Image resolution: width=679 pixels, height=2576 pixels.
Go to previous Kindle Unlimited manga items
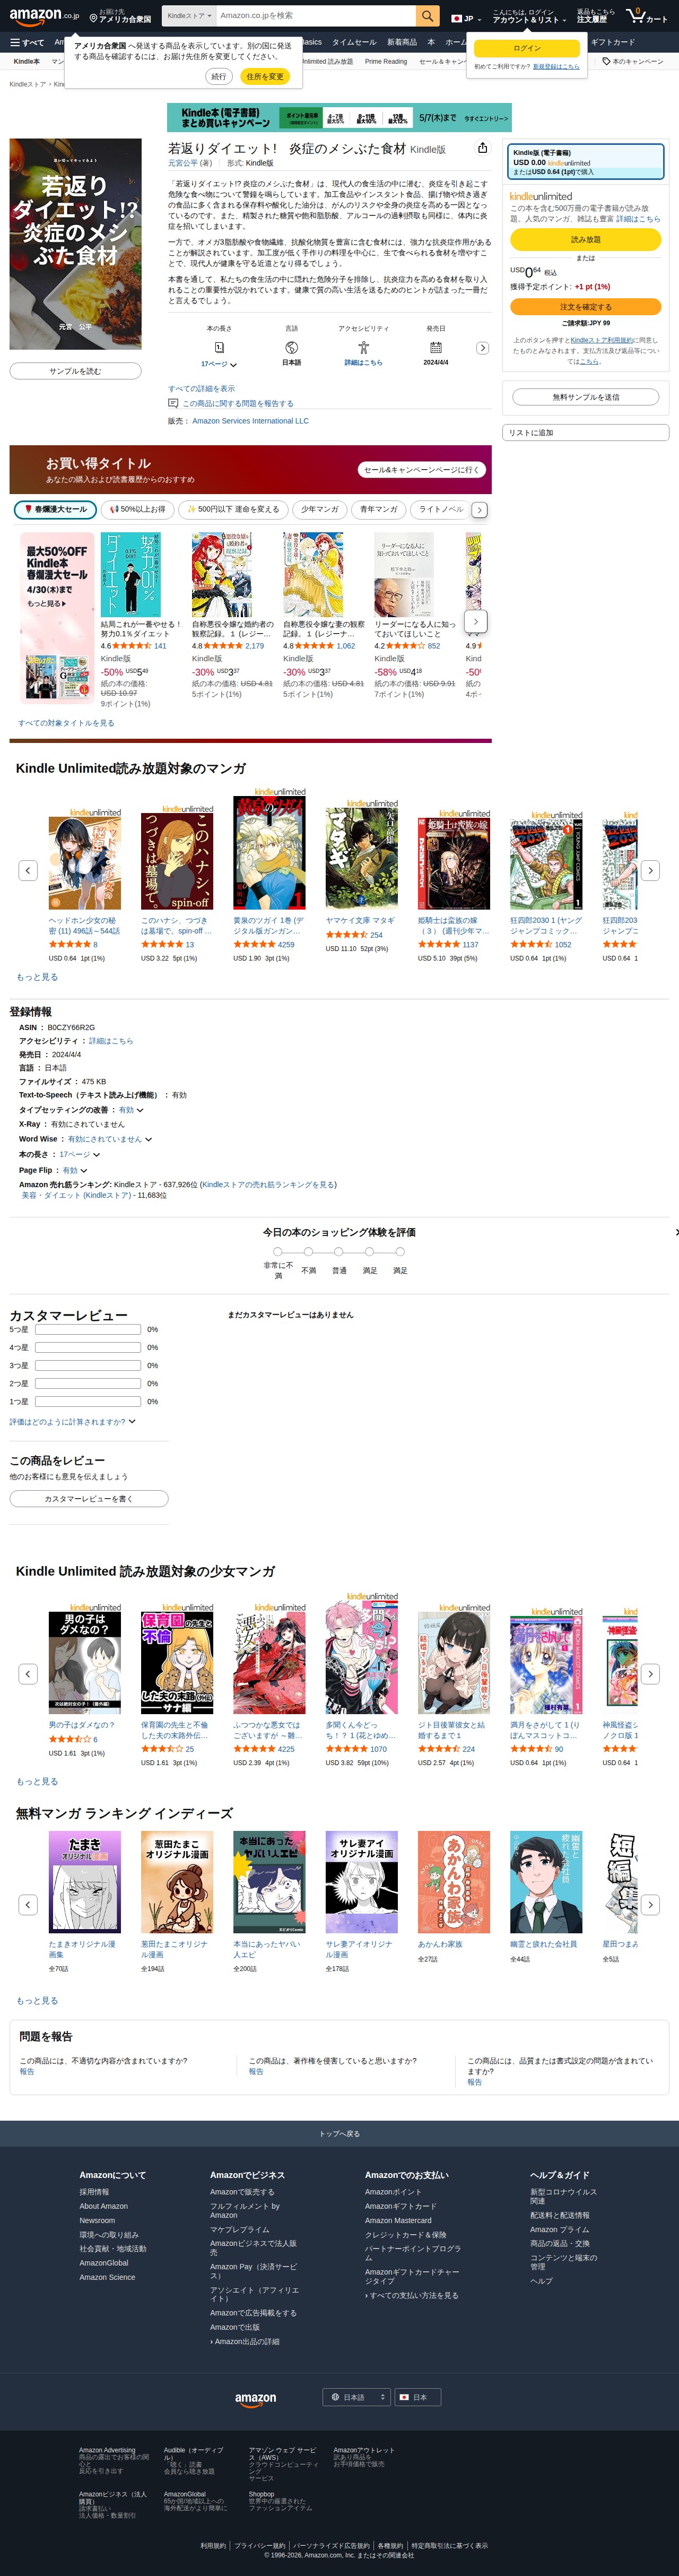28,870
